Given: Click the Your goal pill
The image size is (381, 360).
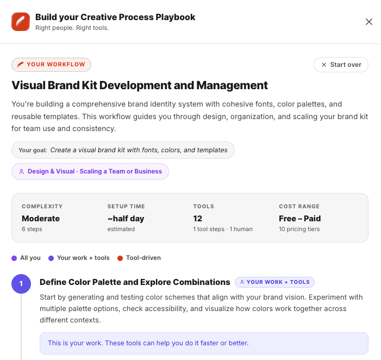Looking at the screenshot, I should click(123, 150).
